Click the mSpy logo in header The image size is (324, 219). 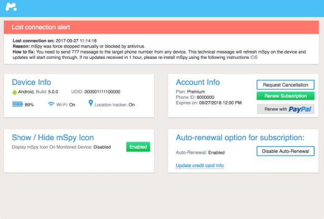click(11, 7)
